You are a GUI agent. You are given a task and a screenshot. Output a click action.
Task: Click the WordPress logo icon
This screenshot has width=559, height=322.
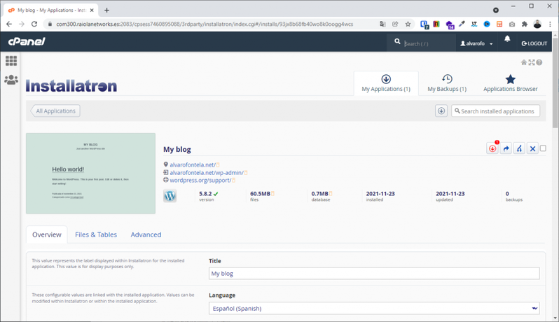click(x=170, y=195)
